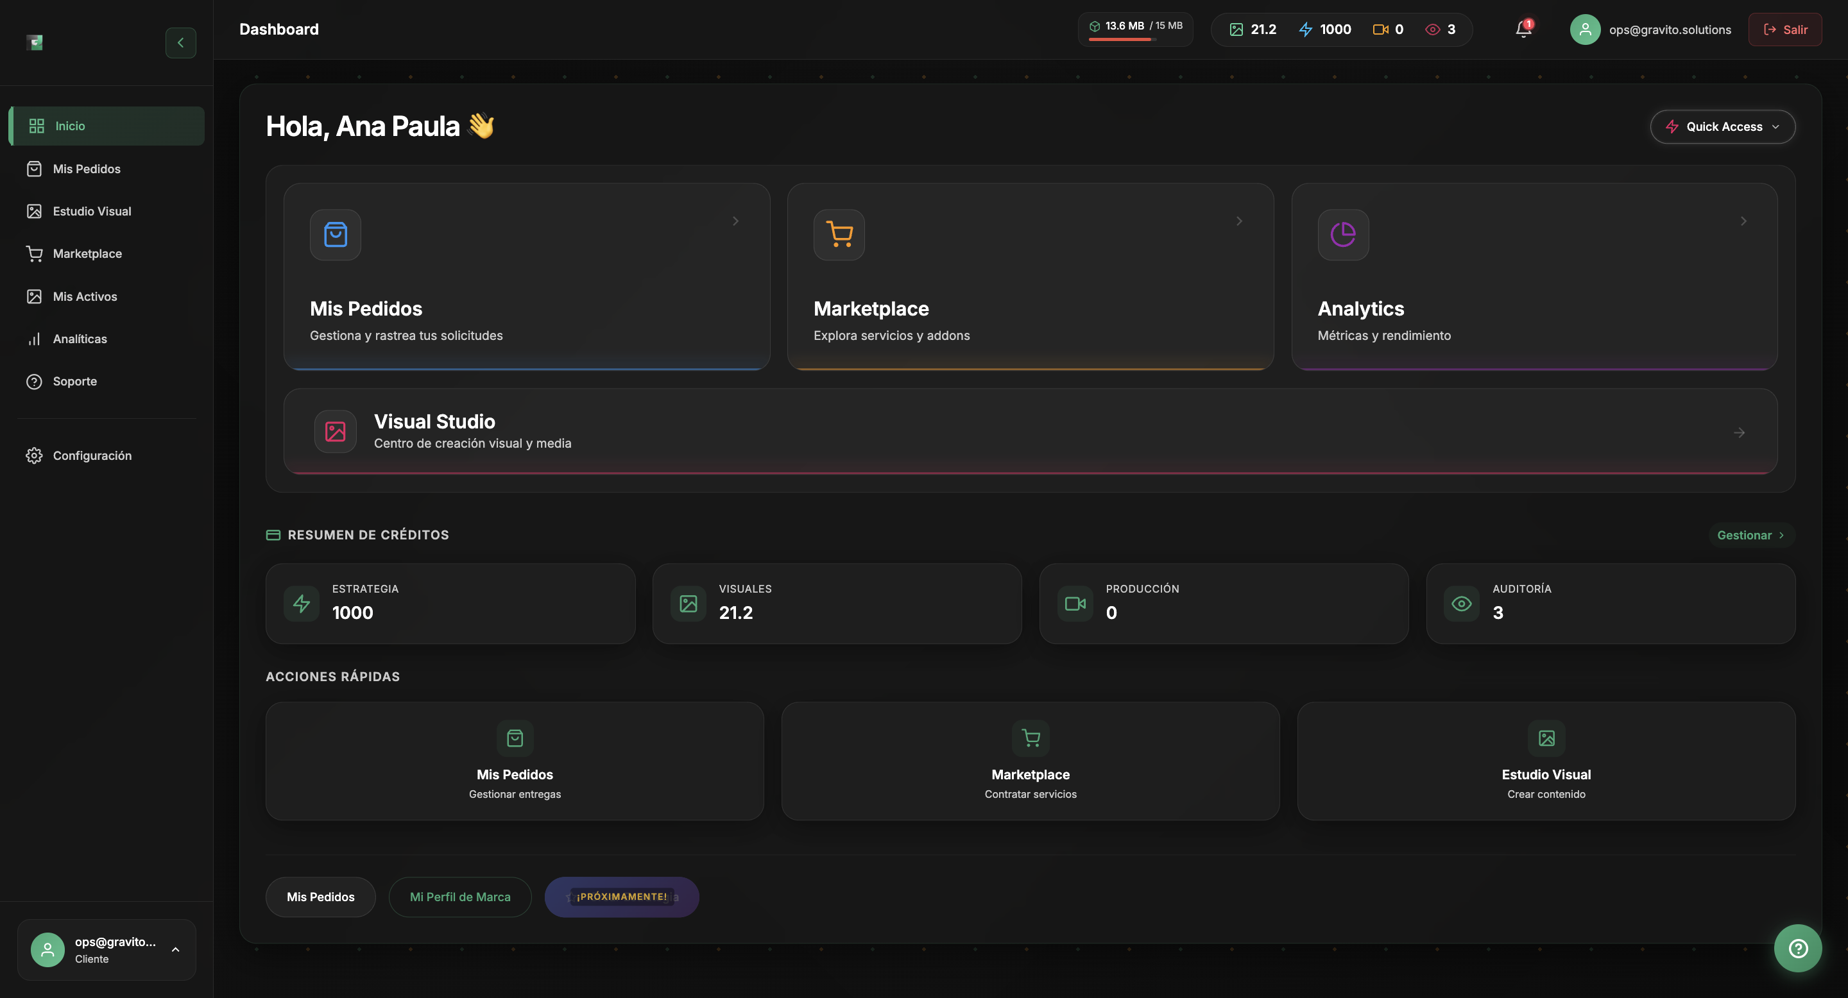Click the 13.6 MB storage usage bar

pos(1133,30)
